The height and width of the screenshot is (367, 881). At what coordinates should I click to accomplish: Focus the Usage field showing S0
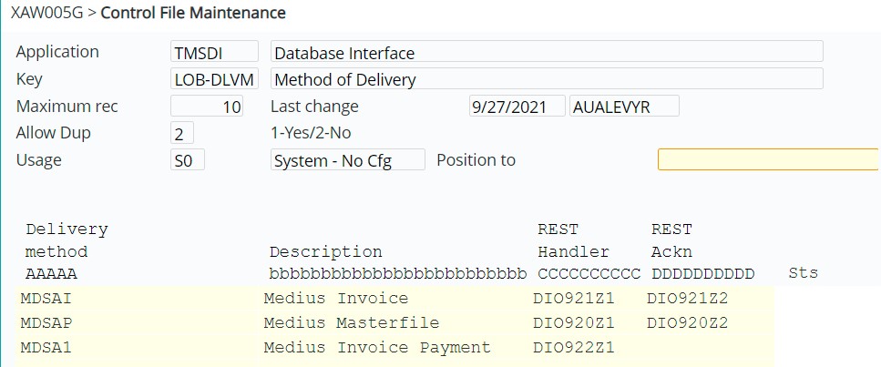(x=188, y=160)
